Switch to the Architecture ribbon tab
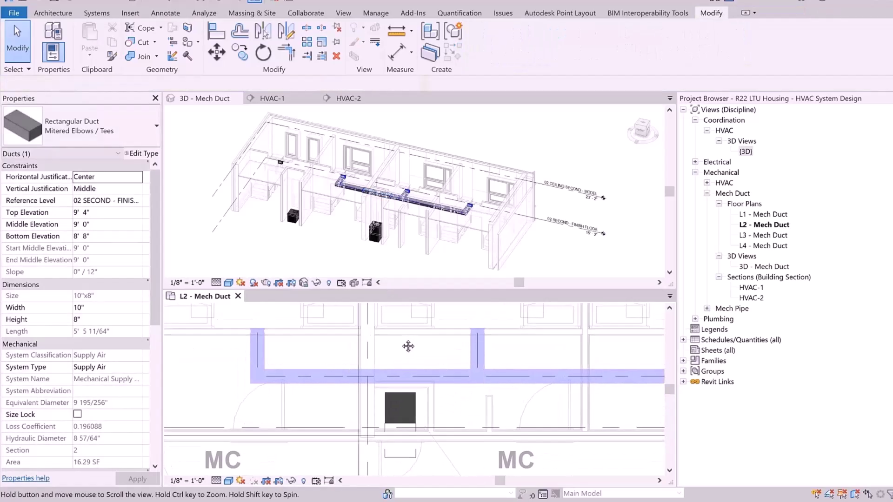 (53, 13)
